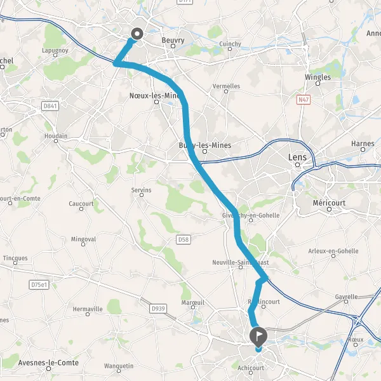Select the D841 road shield

50,106
